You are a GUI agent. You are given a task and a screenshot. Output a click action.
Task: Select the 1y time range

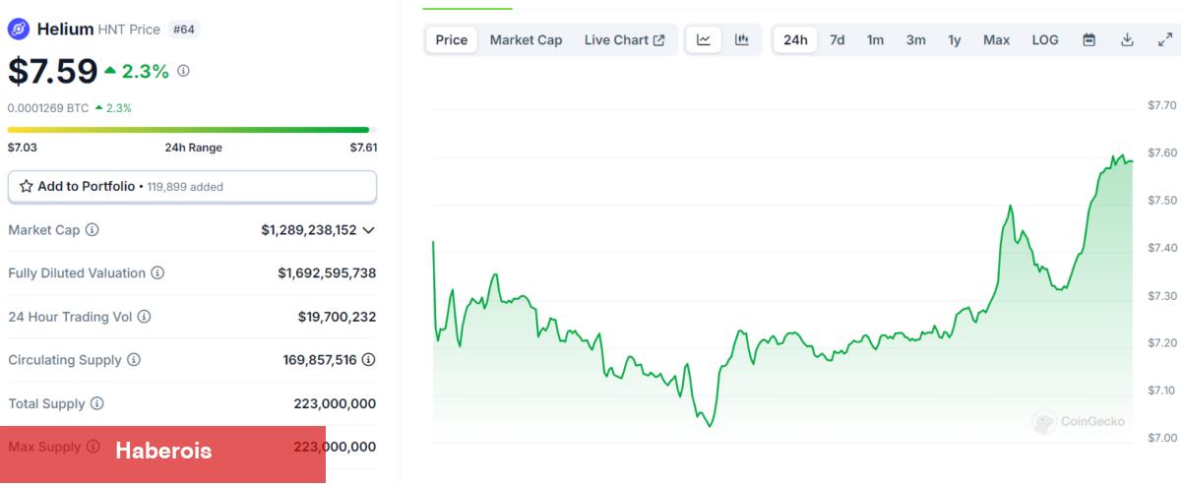[x=955, y=40]
